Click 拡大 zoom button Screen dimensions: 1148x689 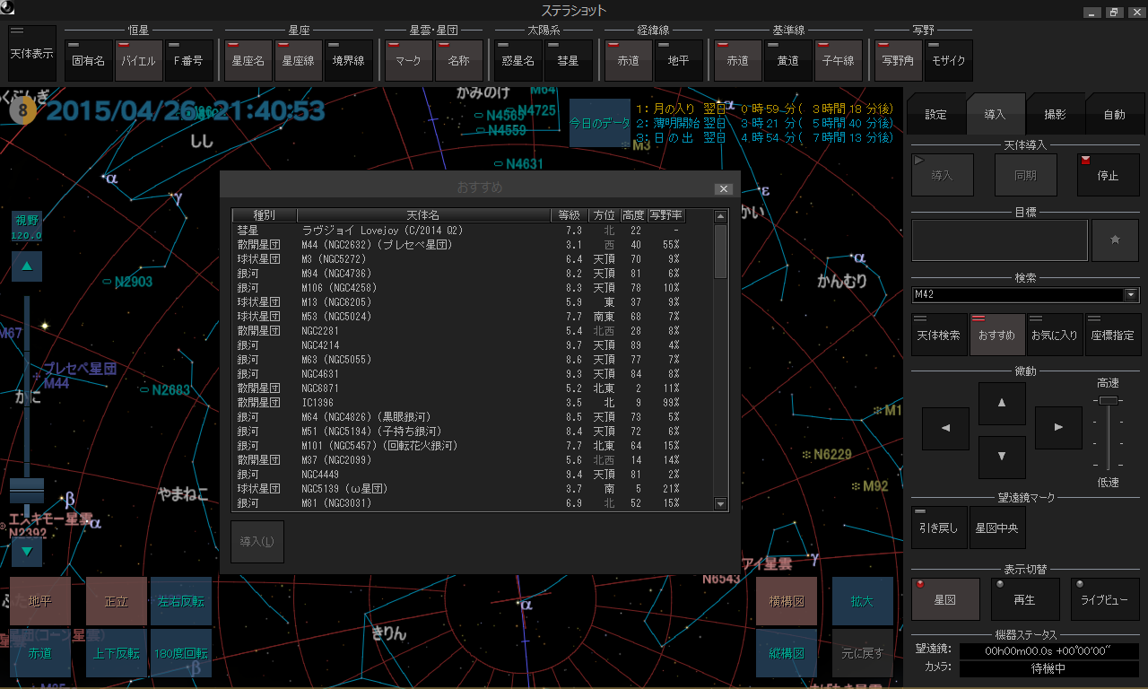862,601
